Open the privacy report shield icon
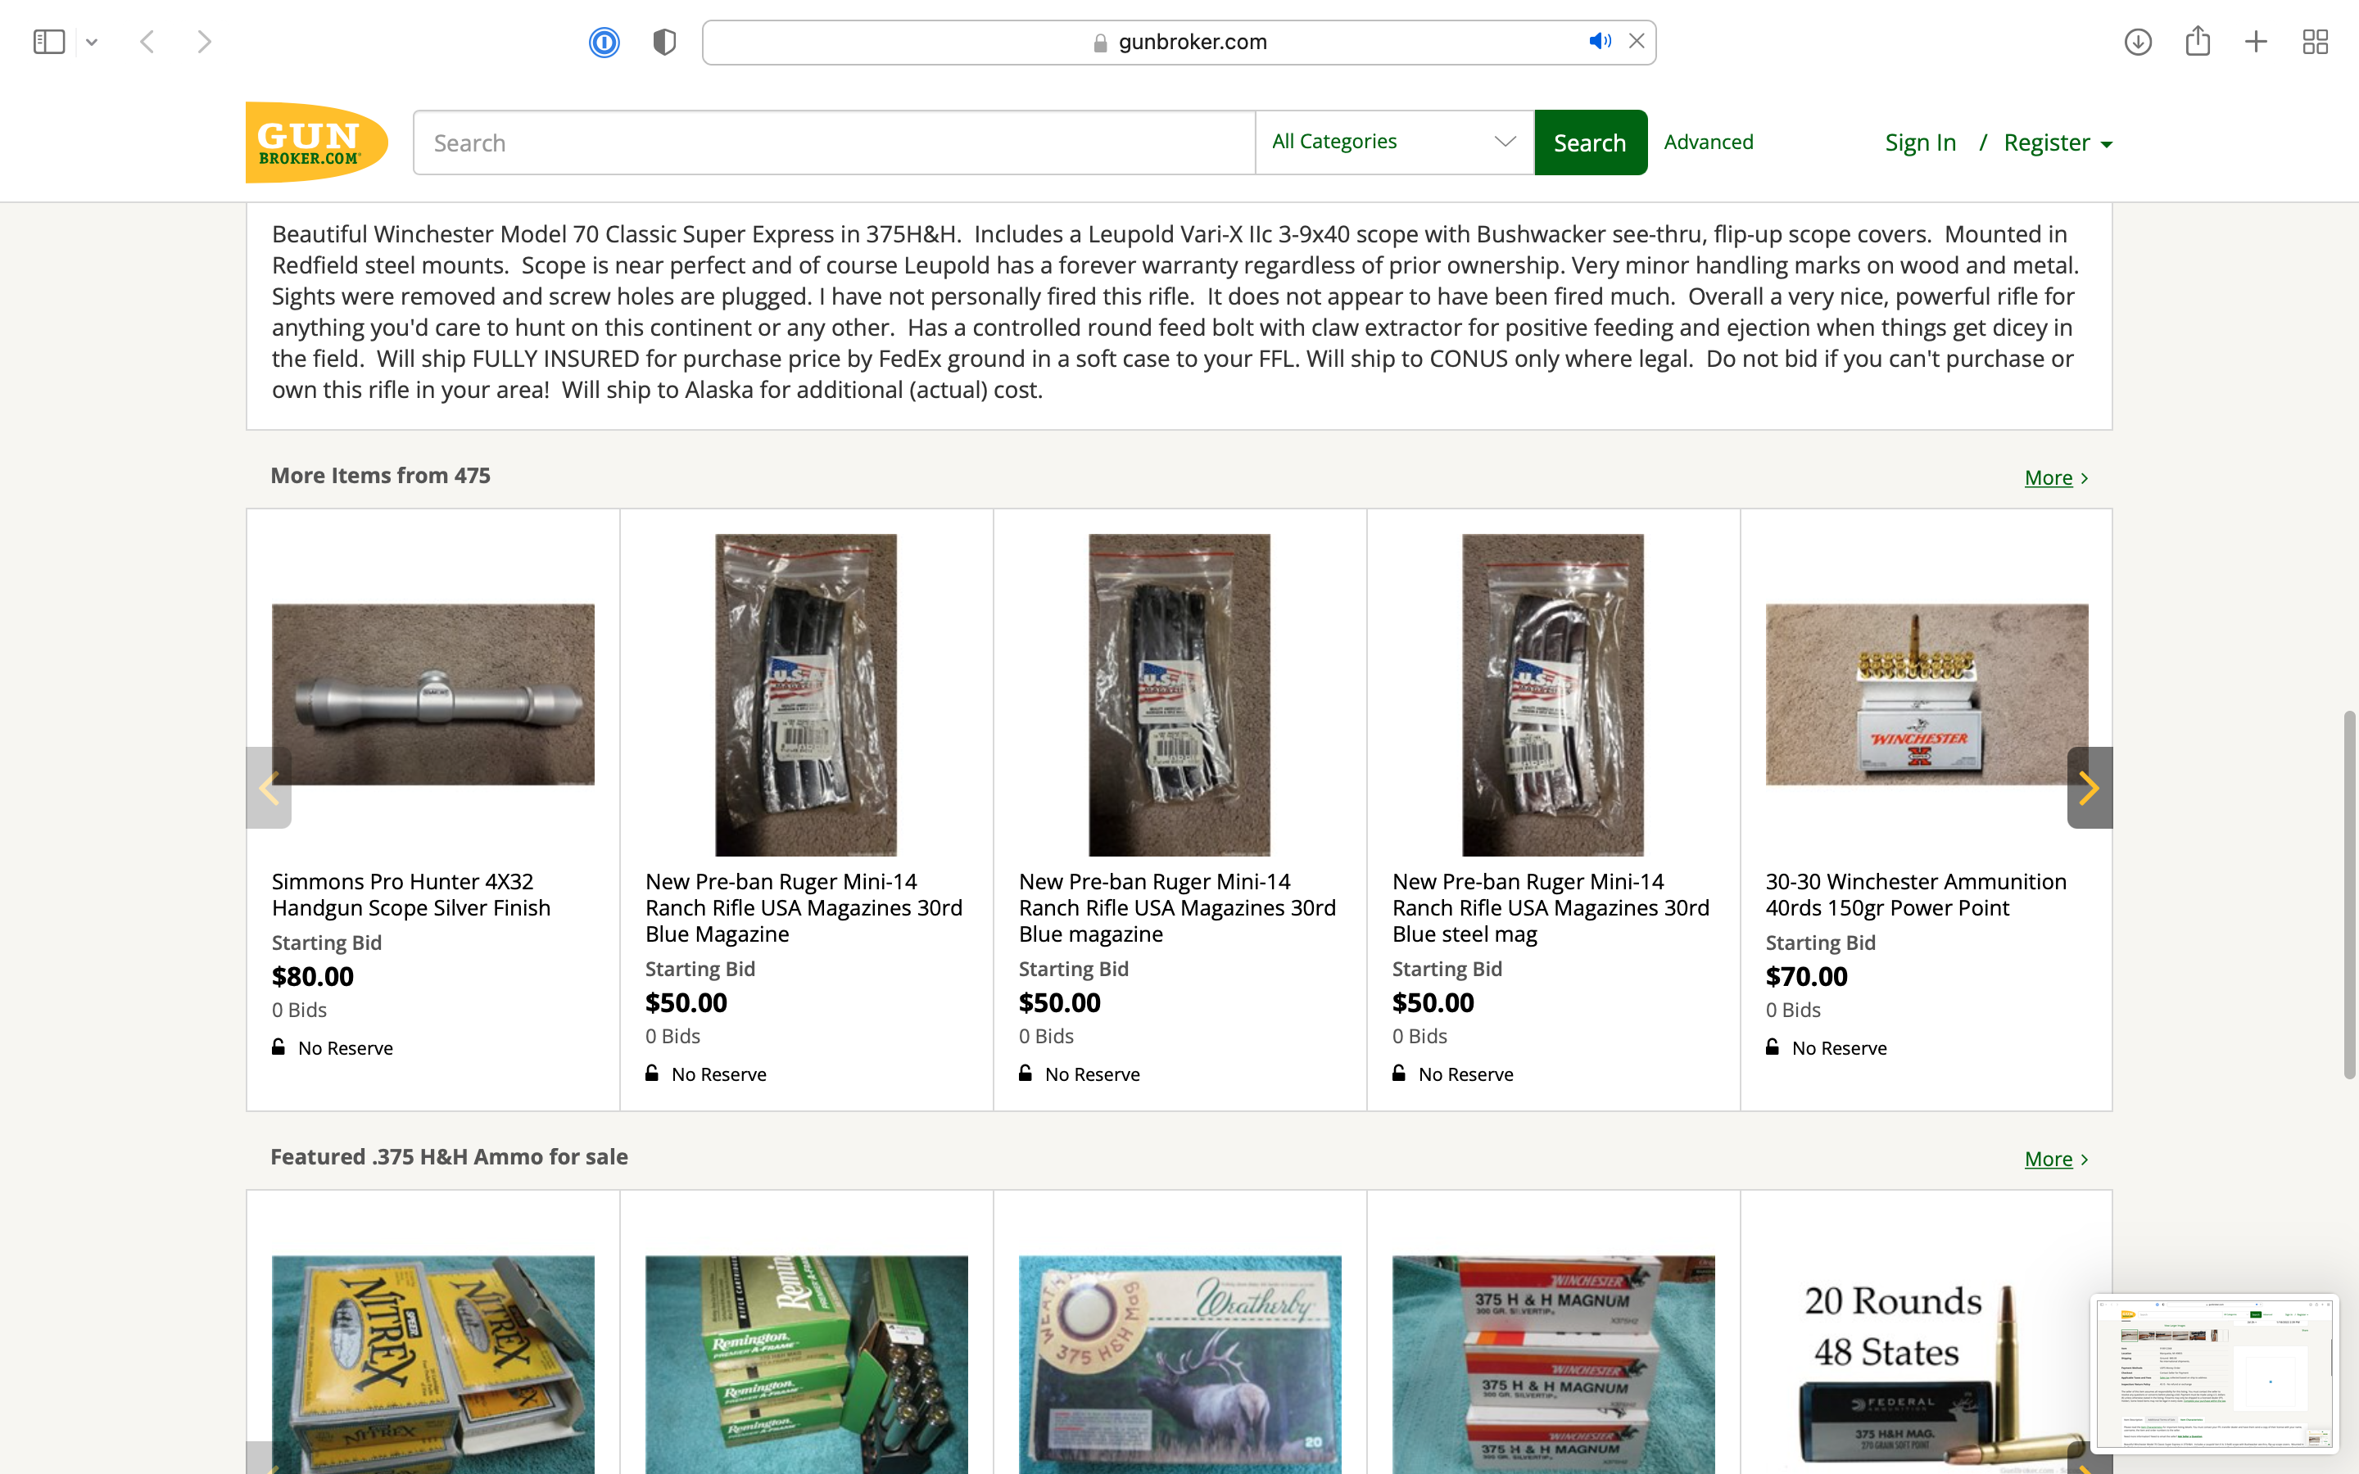Image resolution: width=2359 pixels, height=1474 pixels. [665, 42]
